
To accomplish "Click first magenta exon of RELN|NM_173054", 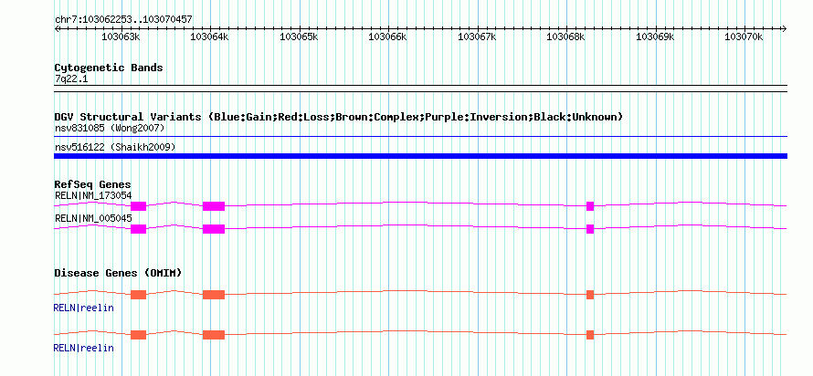I will 139,206.
